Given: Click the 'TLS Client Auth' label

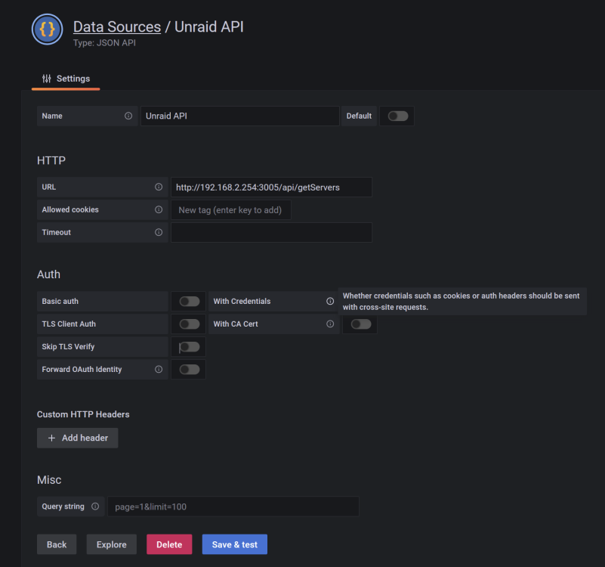Looking at the screenshot, I should [x=69, y=324].
